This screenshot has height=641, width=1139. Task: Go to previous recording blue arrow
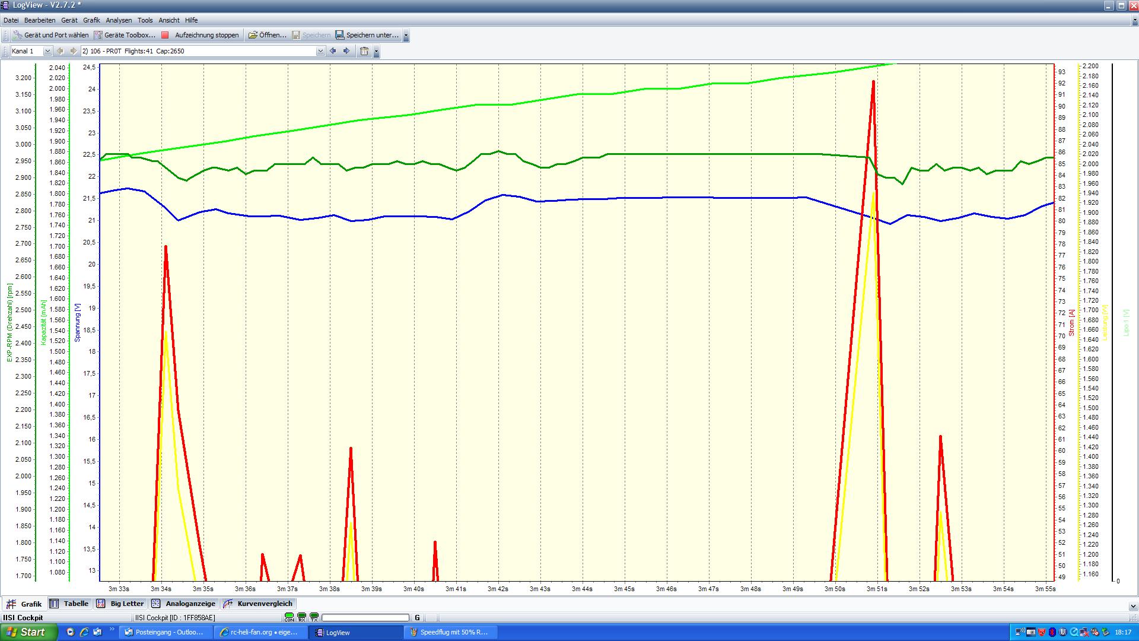click(333, 51)
